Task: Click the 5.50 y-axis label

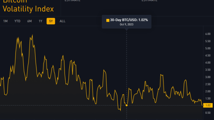Action: (x=208, y=41)
